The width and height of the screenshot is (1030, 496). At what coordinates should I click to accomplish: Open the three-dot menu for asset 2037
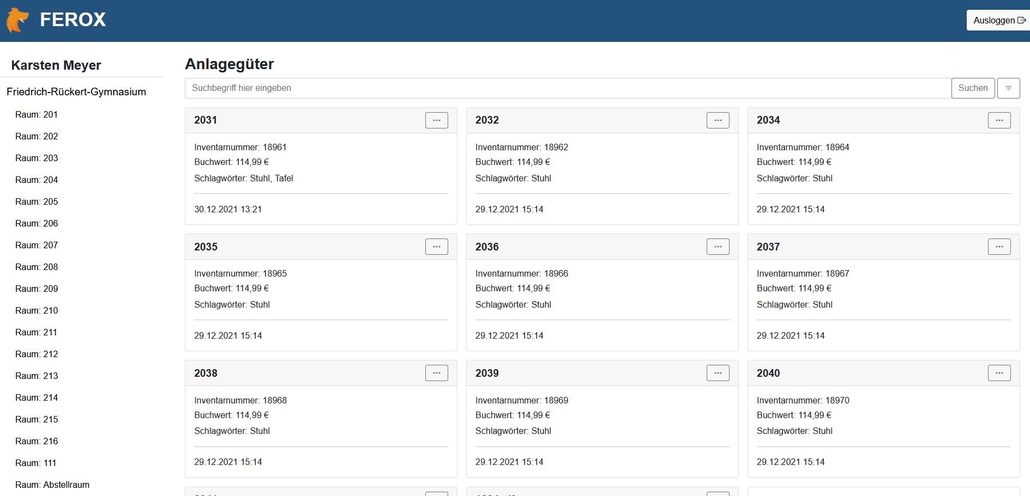click(x=999, y=247)
